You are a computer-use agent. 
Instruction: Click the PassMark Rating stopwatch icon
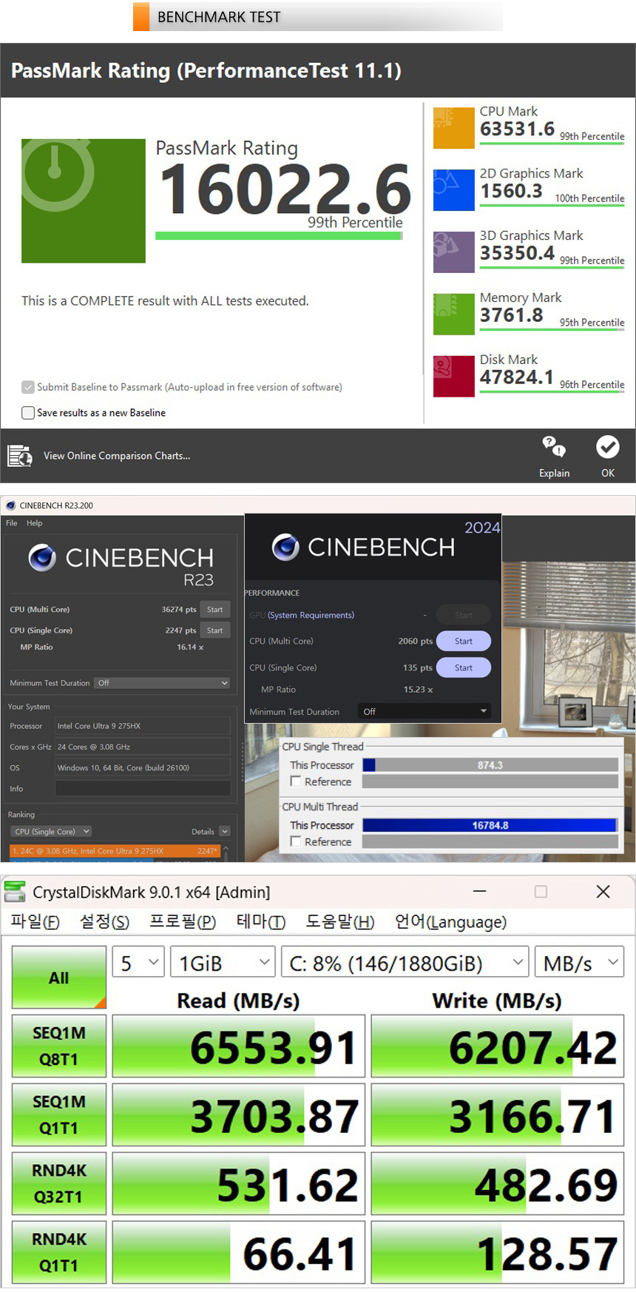tap(83, 201)
